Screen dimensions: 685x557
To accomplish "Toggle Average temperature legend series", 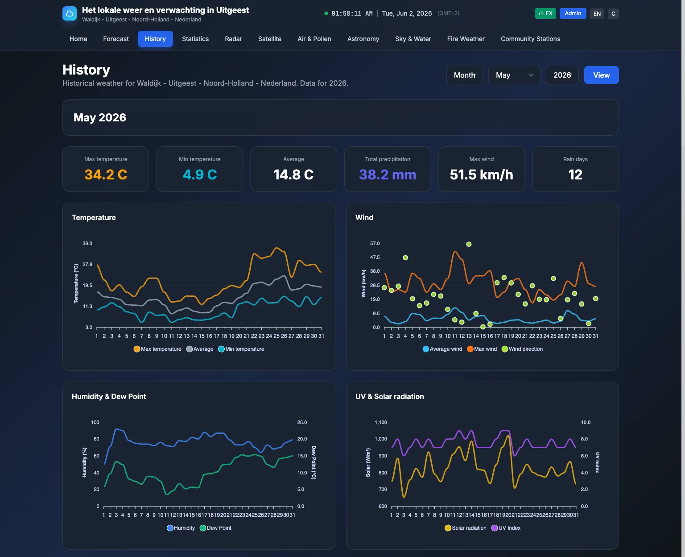I will coord(200,349).
